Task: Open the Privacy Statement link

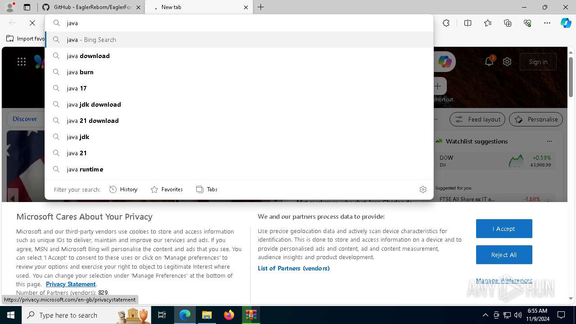Action: click(x=71, y=284)
